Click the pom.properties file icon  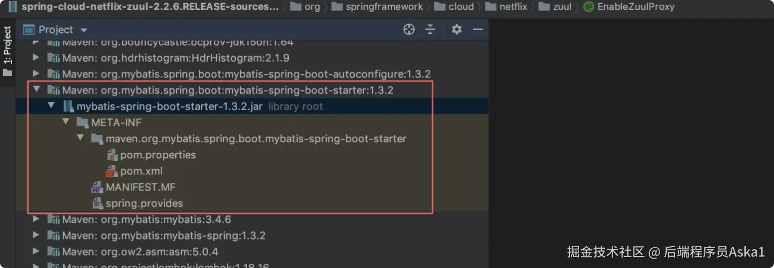[112, 155]
